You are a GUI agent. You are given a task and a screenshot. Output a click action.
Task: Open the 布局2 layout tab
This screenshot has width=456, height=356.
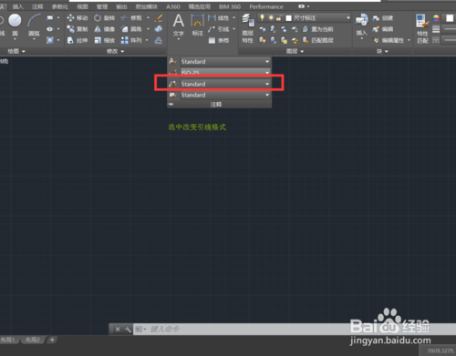click(x=33, y=340)
